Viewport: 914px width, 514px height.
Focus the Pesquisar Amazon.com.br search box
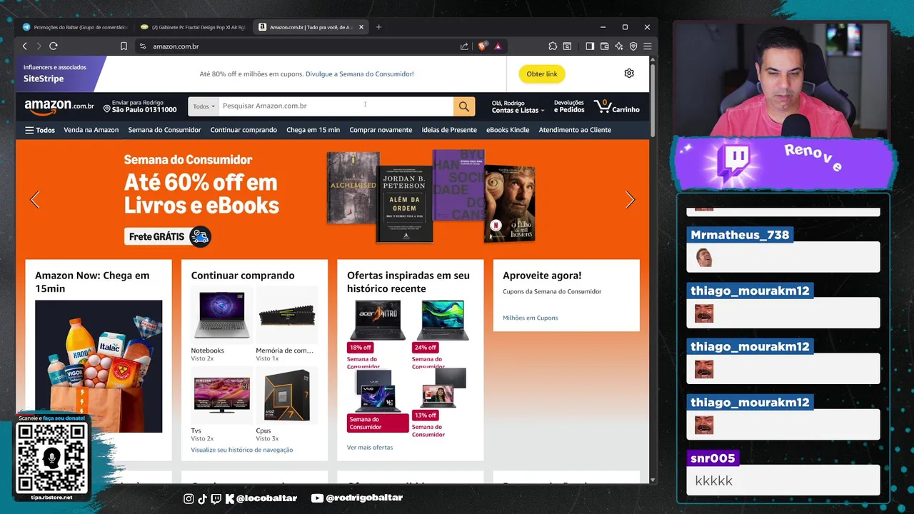point(336,106)
